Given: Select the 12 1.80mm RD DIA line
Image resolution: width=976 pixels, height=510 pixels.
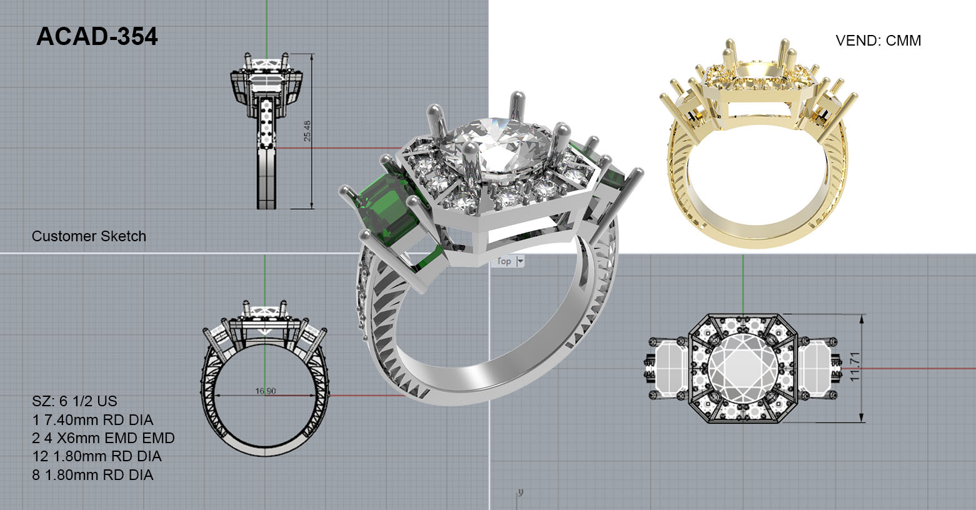Looking at the screenshot, I should tap(96, 456).
